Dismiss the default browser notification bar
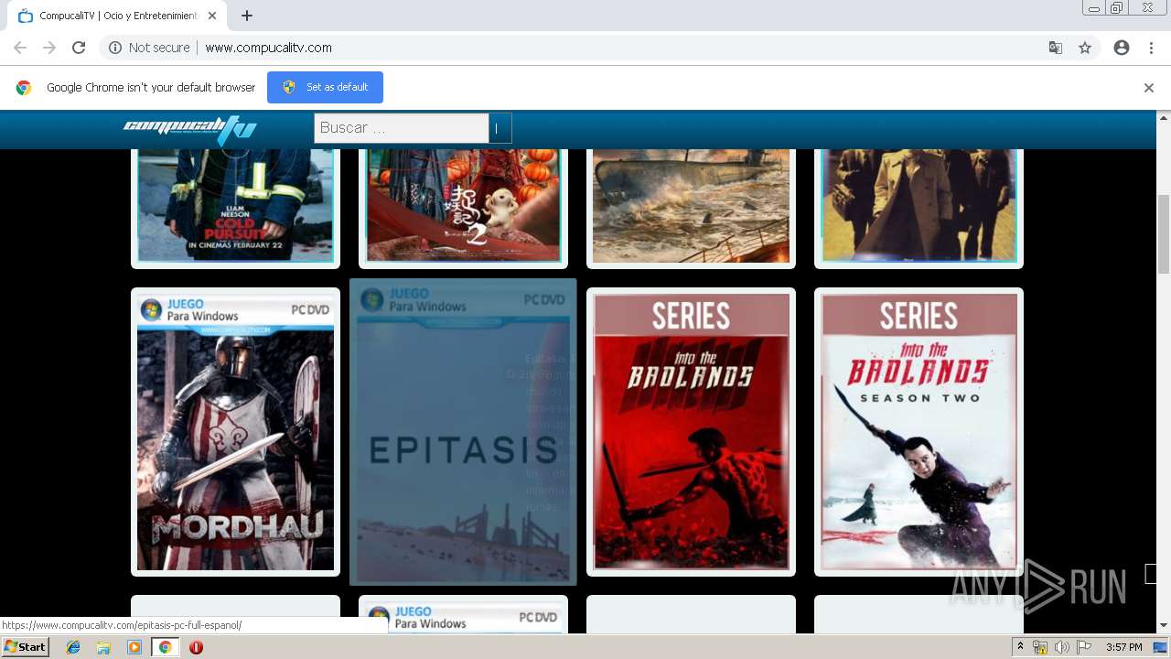1171x659 pixels. [x=1149, y=88]
